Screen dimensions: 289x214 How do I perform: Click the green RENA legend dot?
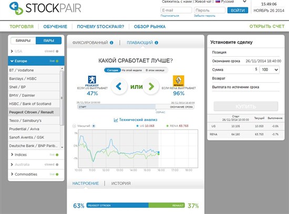tap(167, 126)
